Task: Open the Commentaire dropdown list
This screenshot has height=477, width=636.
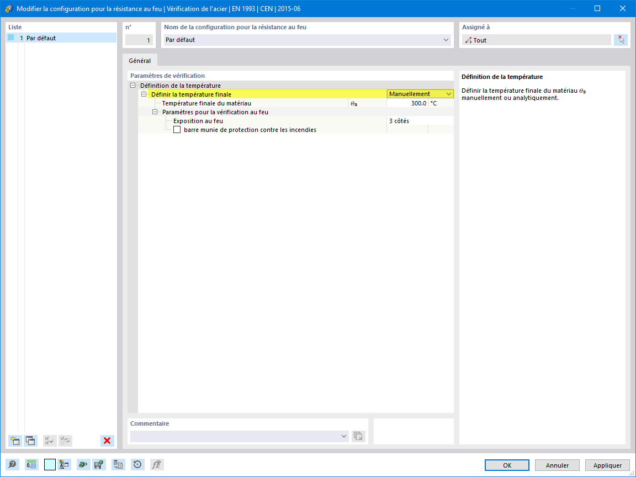Action: tap(343, 436)
